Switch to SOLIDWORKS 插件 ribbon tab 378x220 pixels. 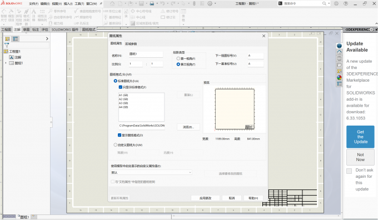[x=65, y=29]
